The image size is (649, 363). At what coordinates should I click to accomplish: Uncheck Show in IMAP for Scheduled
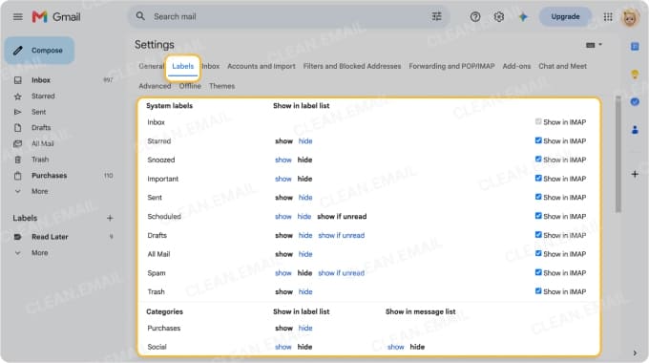[x=538, y=216]
